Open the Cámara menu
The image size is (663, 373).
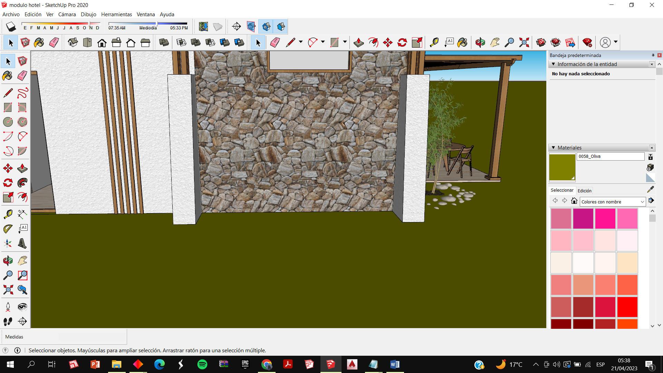[x=67, y=15]
